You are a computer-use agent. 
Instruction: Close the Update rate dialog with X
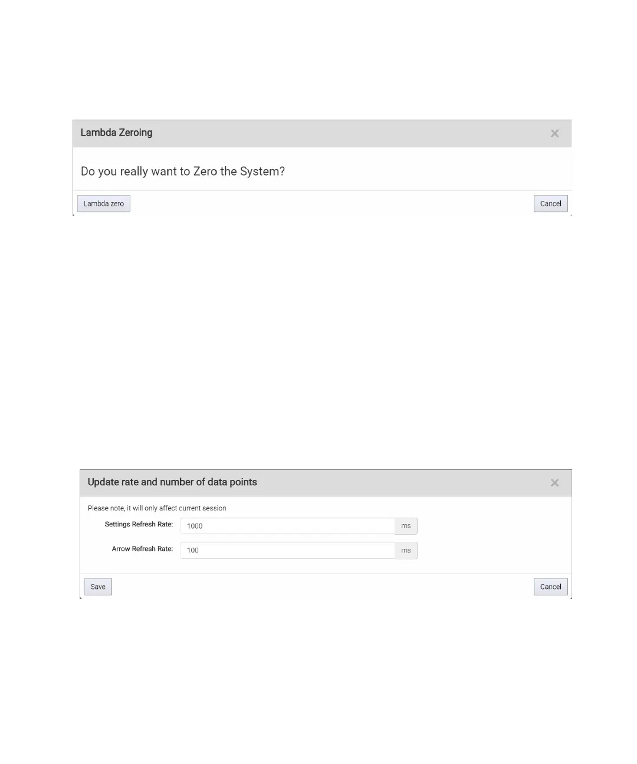554,483
